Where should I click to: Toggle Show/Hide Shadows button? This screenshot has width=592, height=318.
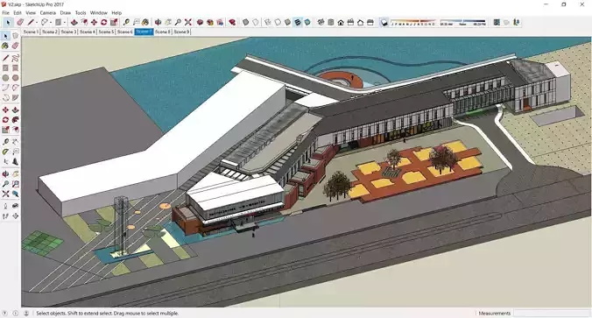pyautogui.click(x=384, y=23)
